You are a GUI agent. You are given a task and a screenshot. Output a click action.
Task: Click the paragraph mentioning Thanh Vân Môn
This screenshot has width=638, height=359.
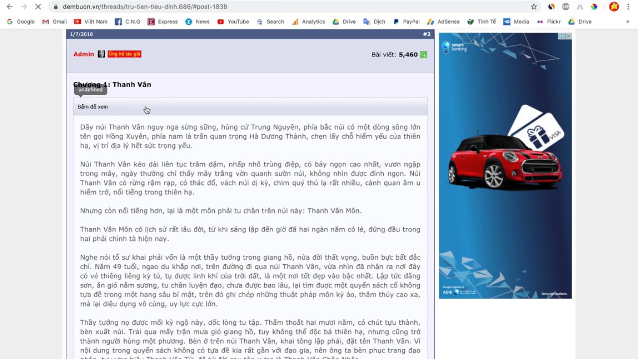[x=221, y=211]
